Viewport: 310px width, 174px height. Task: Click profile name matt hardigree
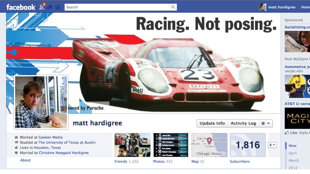tap(97, 123)
